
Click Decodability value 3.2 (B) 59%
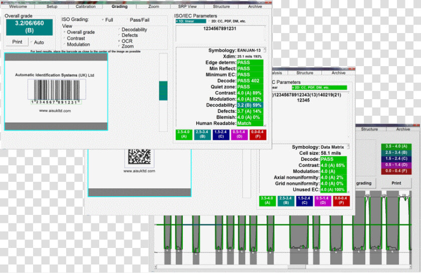coord(250,105)
